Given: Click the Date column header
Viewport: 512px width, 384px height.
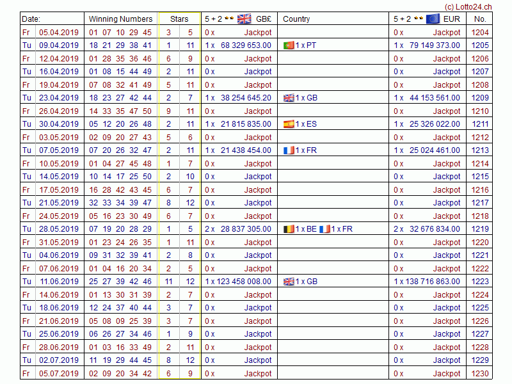Looking at the screenshot, I should click(31, 19).
